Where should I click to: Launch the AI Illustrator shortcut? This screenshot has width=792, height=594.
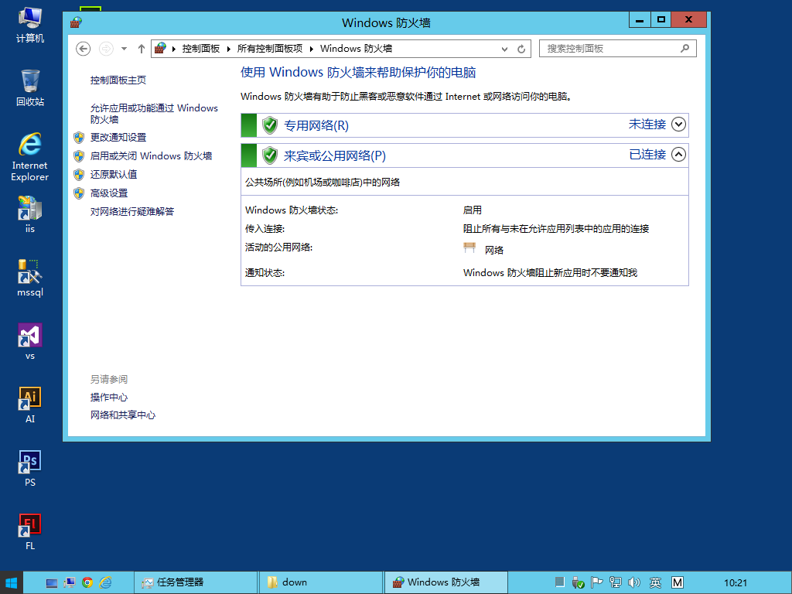(x=30, y=405)
